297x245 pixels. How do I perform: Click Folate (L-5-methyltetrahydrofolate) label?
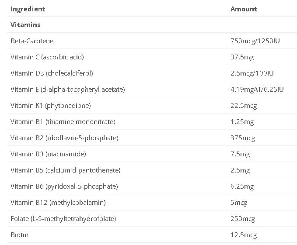click(63, 219)
